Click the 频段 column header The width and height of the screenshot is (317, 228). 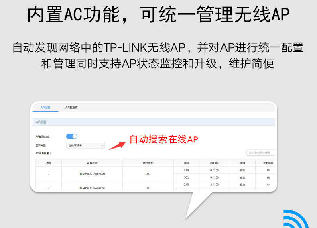coord(186,163)
